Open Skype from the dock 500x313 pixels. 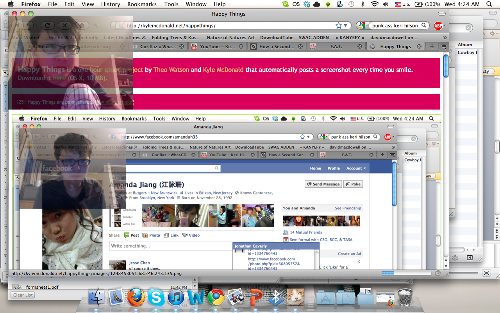point(156,298)
